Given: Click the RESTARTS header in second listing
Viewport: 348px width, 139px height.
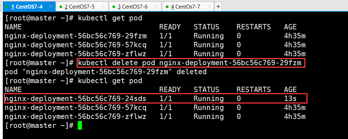Looking at the screenshot, I should [x=254, y=90].
